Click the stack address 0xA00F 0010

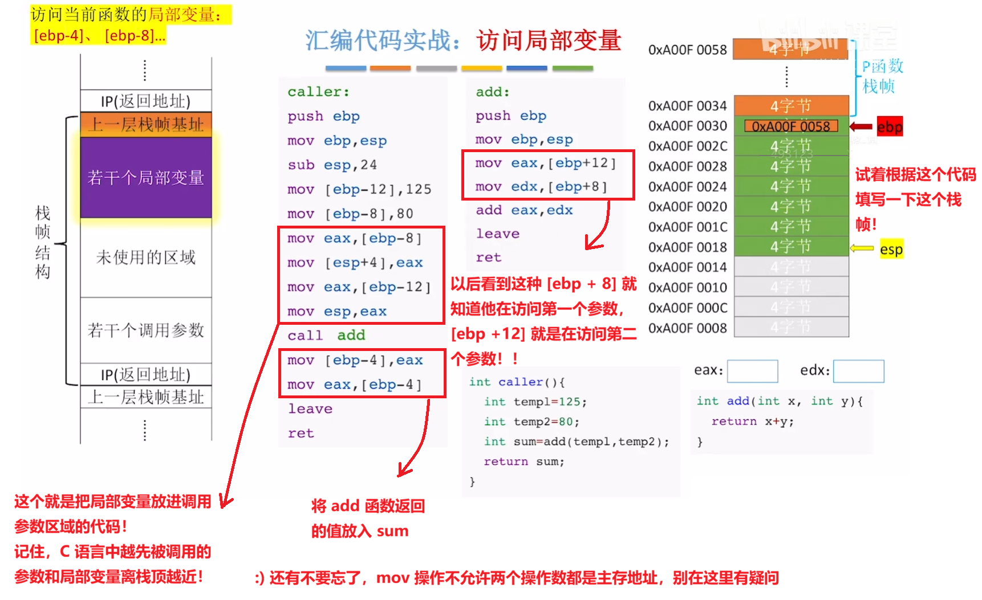688,288
